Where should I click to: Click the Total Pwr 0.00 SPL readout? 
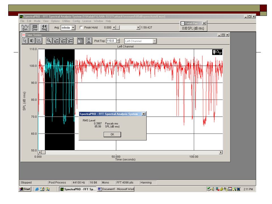[193, 28]
